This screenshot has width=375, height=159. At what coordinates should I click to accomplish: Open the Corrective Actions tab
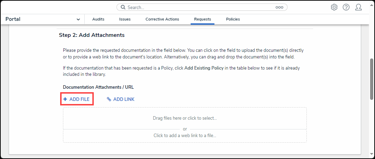[x=162, y=19]
